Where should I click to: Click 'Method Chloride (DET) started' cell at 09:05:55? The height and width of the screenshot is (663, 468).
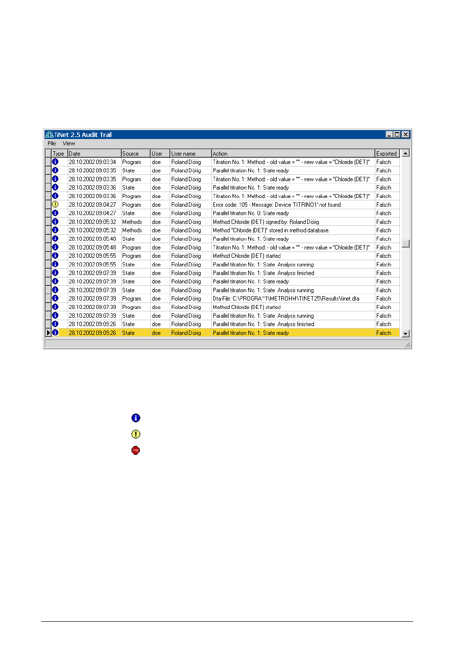[x=293, y=255]
